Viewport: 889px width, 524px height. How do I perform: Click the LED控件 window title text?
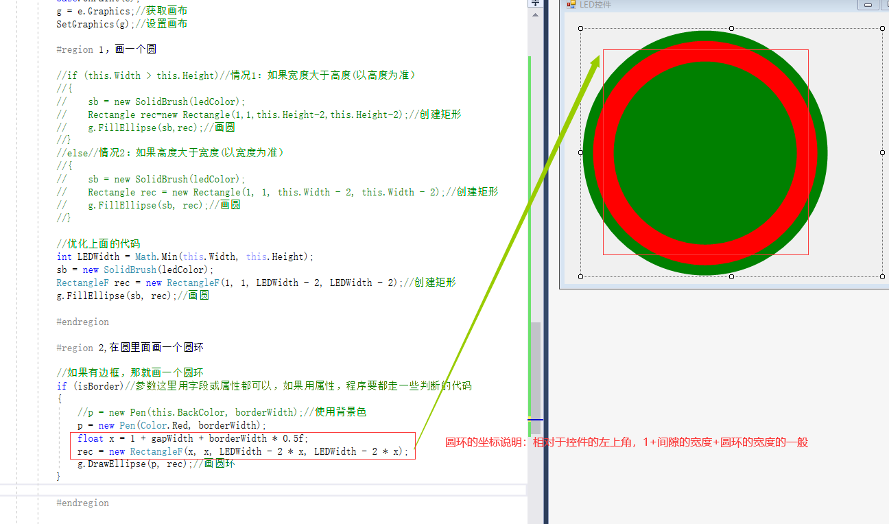(595, 5)
